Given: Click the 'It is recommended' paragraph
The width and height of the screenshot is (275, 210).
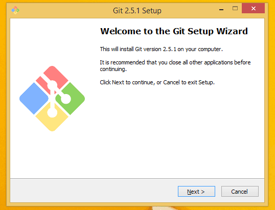Looking at the screenshot, I should click(175, 65).
